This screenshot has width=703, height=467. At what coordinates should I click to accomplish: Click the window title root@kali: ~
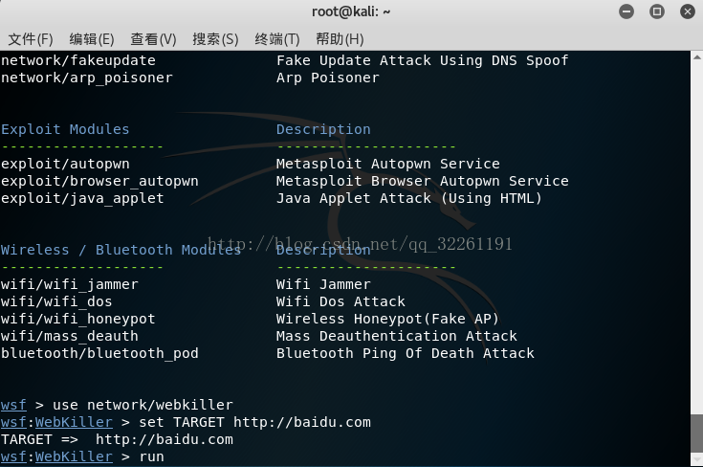click(x=351, y=11)
